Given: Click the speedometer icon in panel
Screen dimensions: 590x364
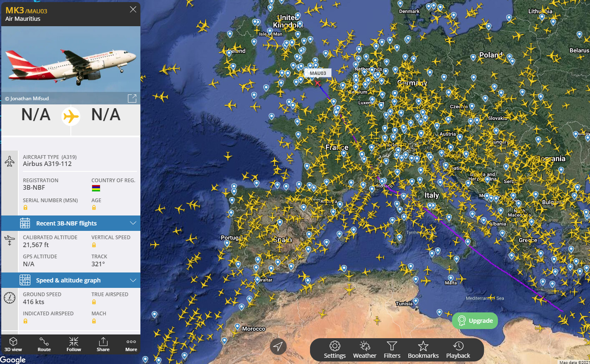Looking at the screenshot, I should [x=10, y=297].
